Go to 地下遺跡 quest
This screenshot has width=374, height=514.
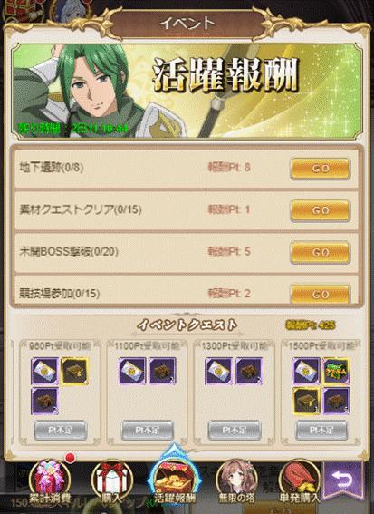(x=321, y=169)
